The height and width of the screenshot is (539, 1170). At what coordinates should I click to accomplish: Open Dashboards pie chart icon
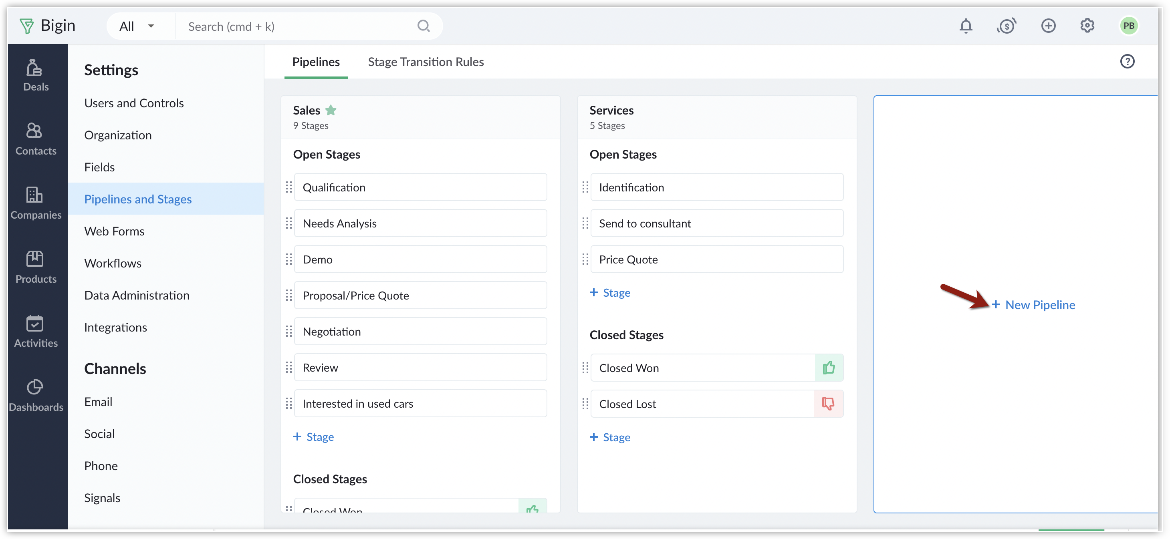tap(34, 387)
